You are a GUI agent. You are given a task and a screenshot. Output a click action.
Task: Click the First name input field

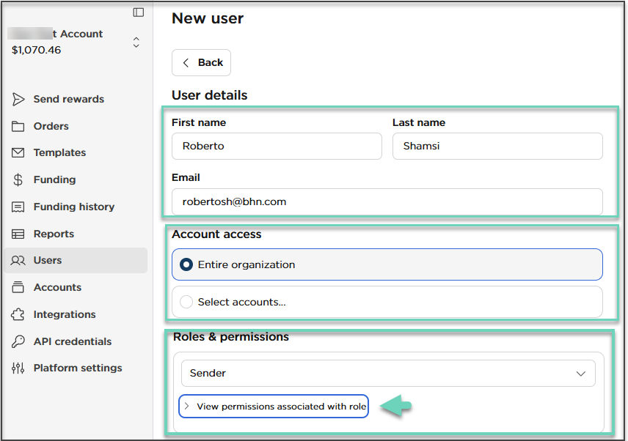pyautogui.click(x=277, y=146)
